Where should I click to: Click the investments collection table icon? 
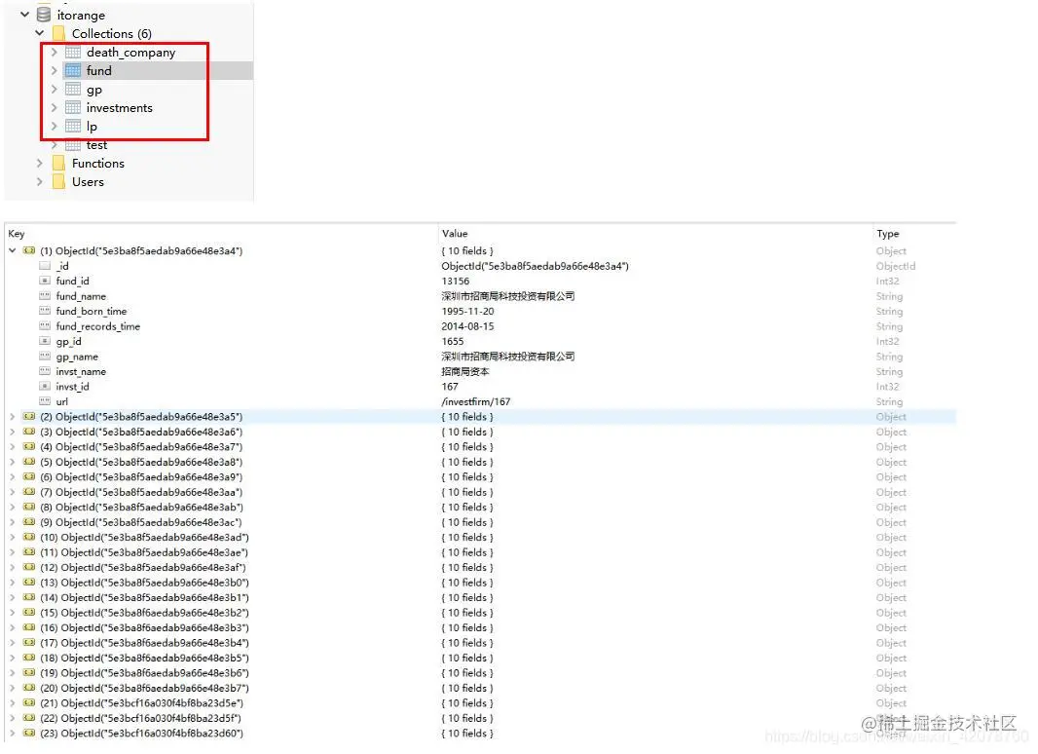pos(73,107)
